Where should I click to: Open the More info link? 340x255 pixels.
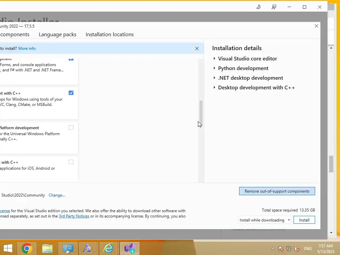[x=27, y=48]
